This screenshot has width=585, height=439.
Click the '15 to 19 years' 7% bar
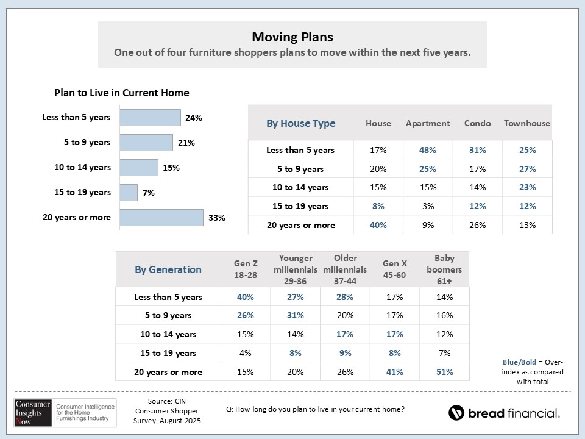tap(129, 193)
